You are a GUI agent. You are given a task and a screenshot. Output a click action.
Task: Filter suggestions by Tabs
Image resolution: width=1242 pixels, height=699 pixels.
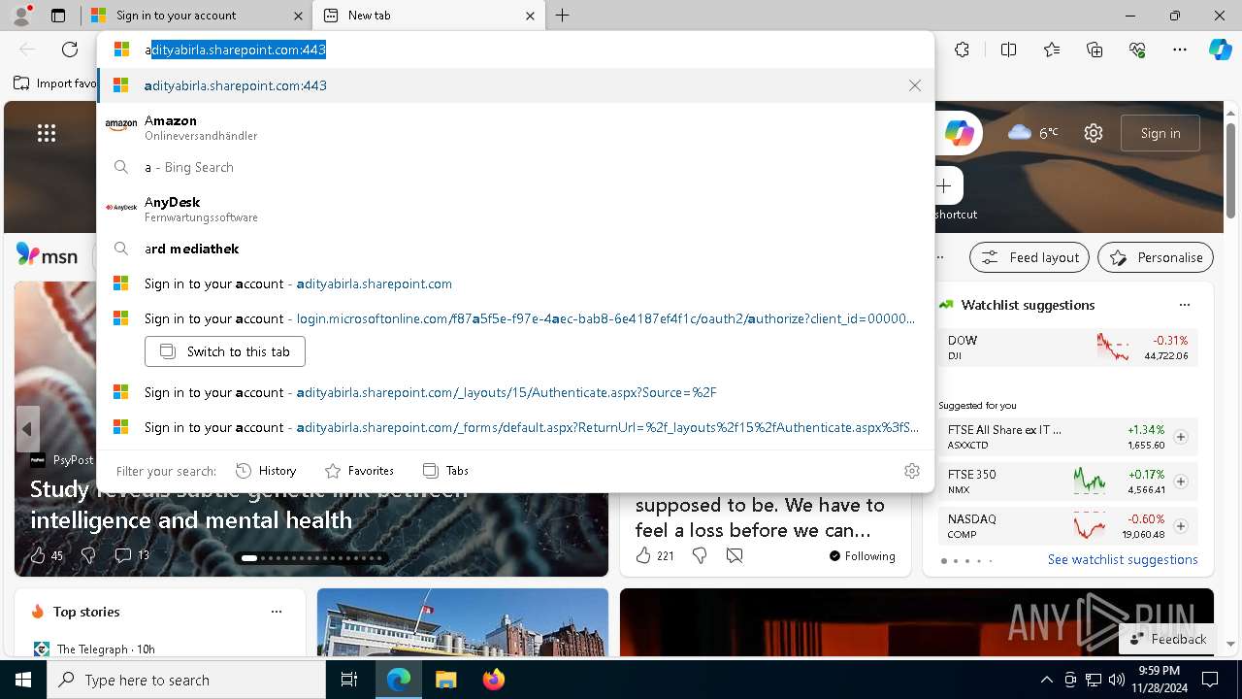(445, 471)
